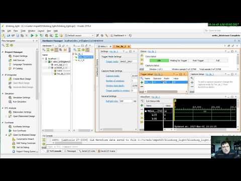This screenshot has width=241, height=181.
Task: Open the Default Layout dropdown
Action: (79, 35)
